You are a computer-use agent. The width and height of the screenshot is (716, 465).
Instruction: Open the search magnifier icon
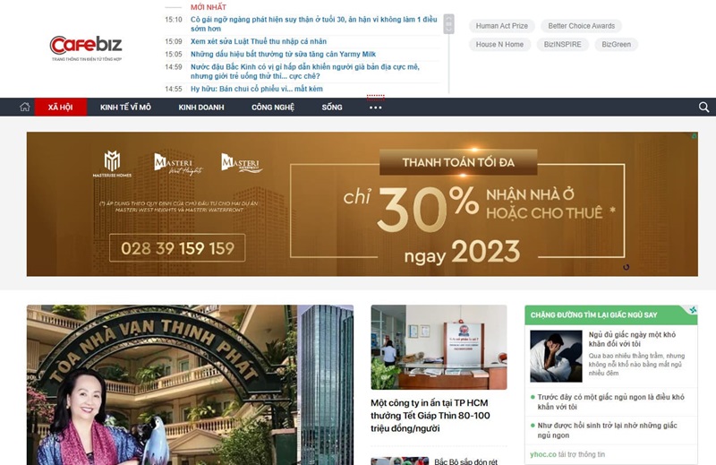tap(703, 108)
